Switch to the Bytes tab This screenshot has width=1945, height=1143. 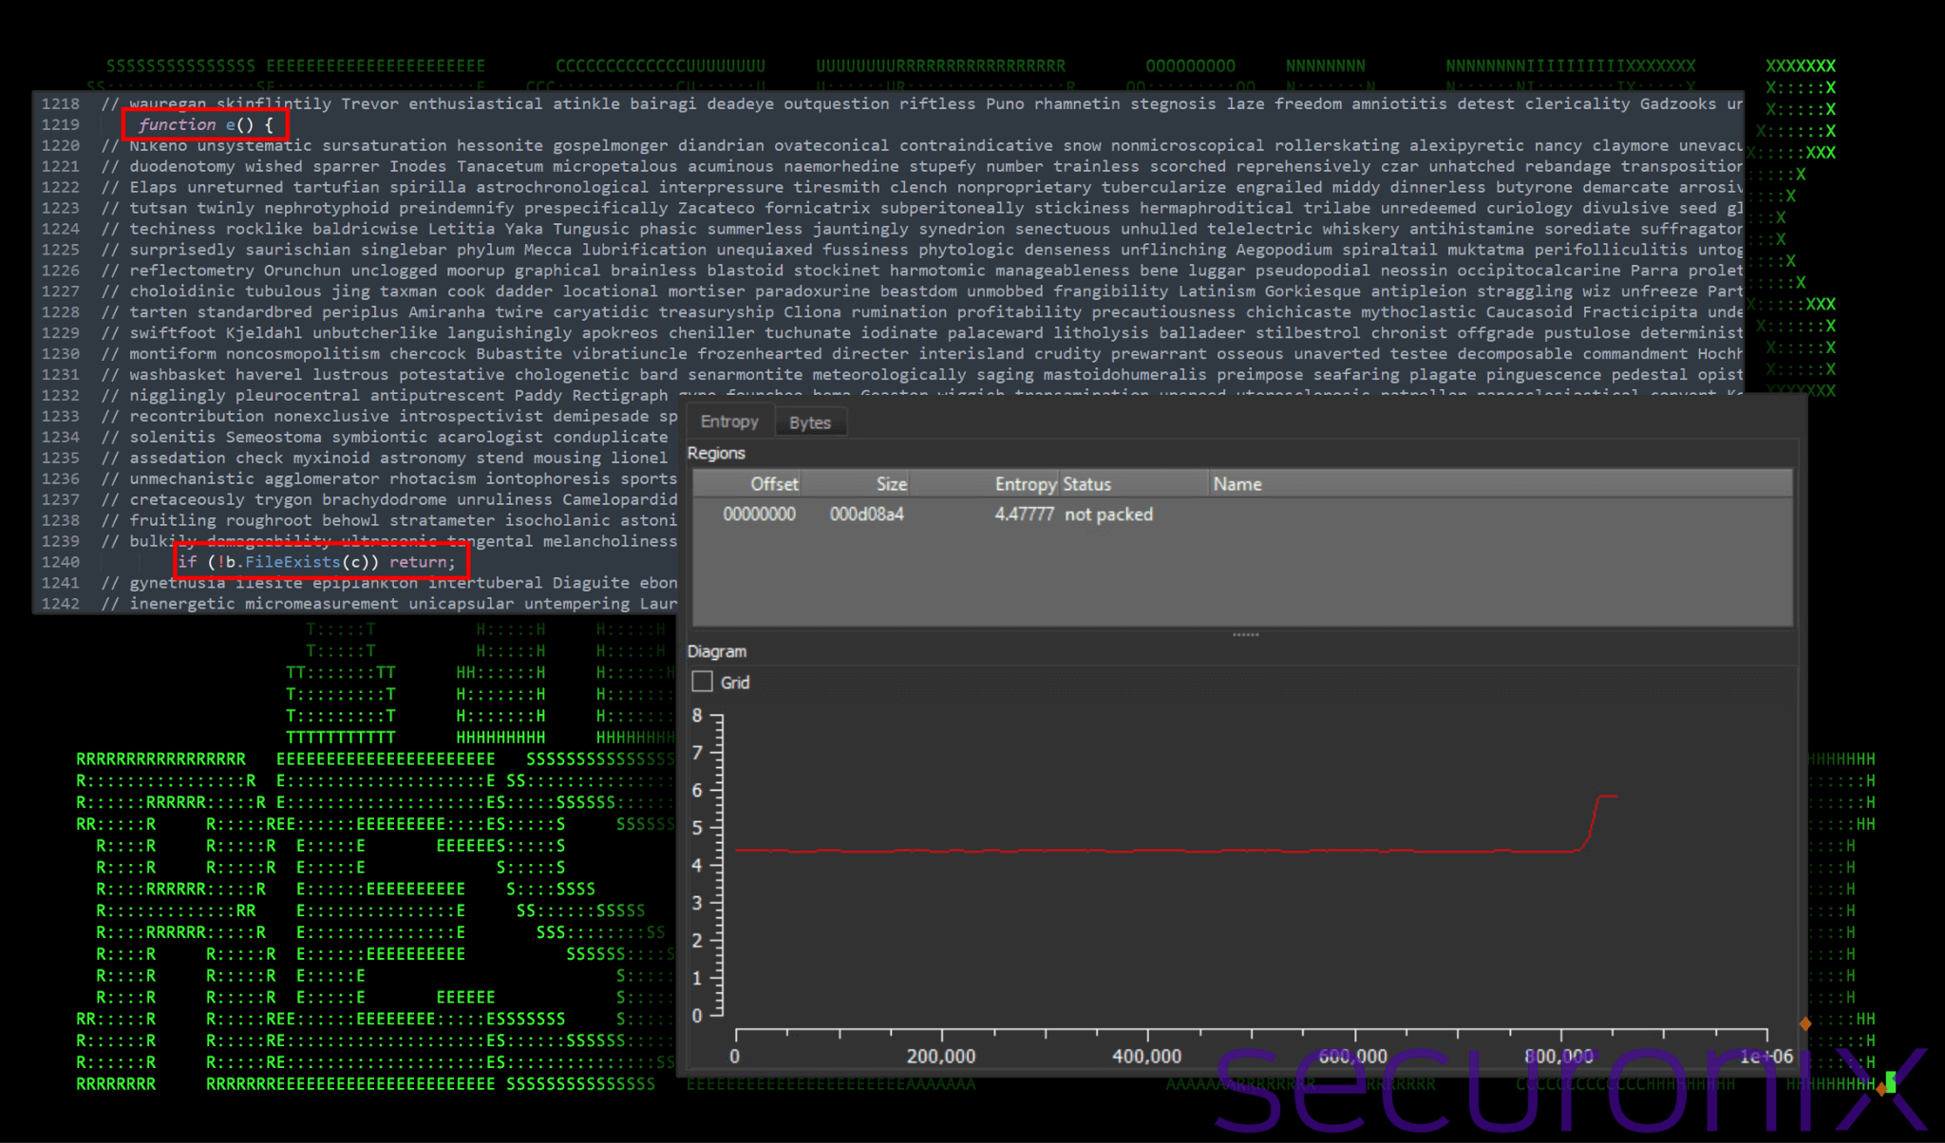[809, 422]
